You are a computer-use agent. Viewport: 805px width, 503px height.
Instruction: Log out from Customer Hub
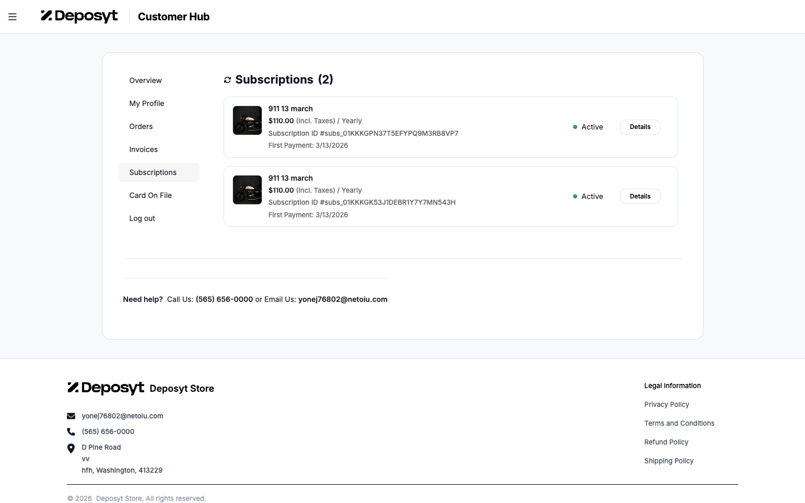coord(159,218)
